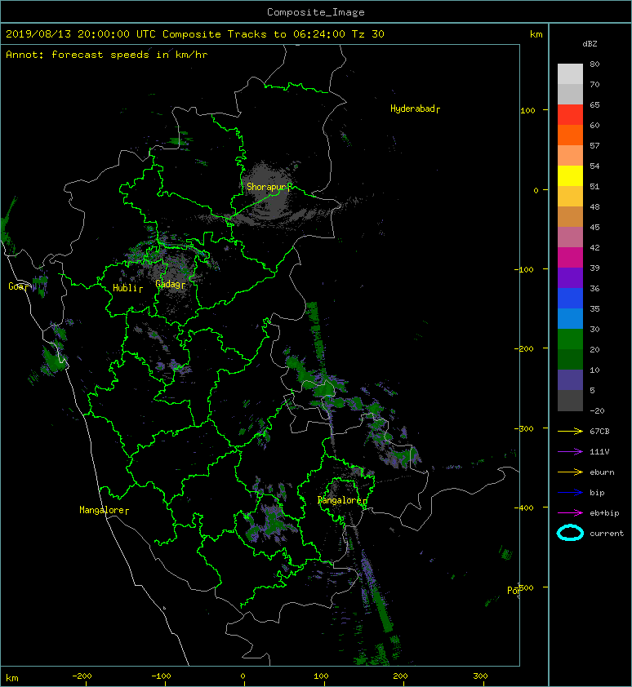This screenshot has width=632, height=687.
Task: Click the Composite_Image title
Action: [x=316, y=12]
